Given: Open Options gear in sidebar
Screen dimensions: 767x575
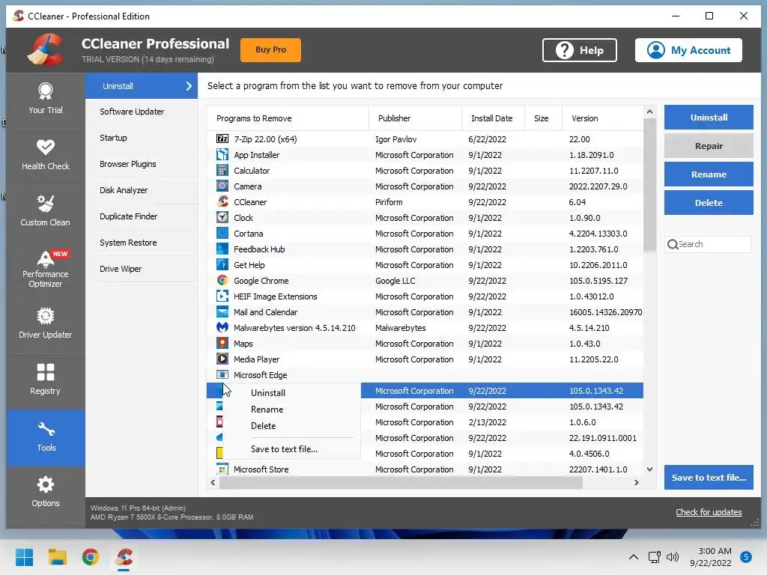Looking at the screenshot, I should click(x=46, y=493).
